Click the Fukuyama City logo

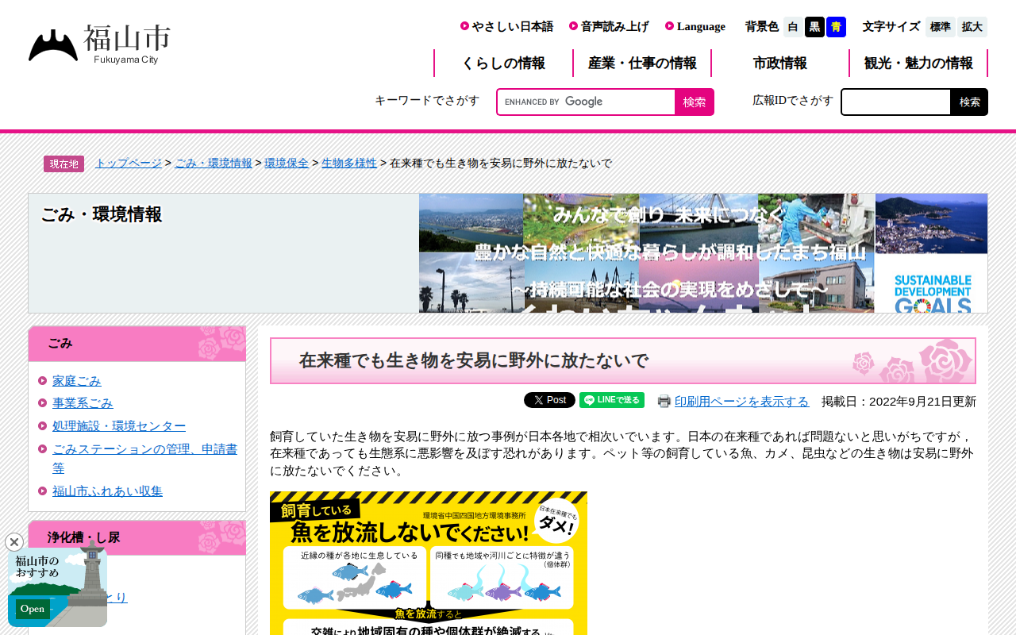(99, 44)
